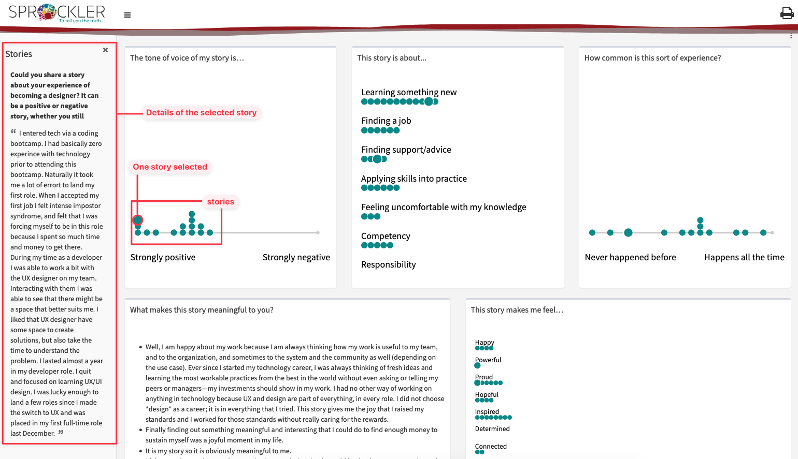Click Applying skills into practice label

click(x=414, y=179)
